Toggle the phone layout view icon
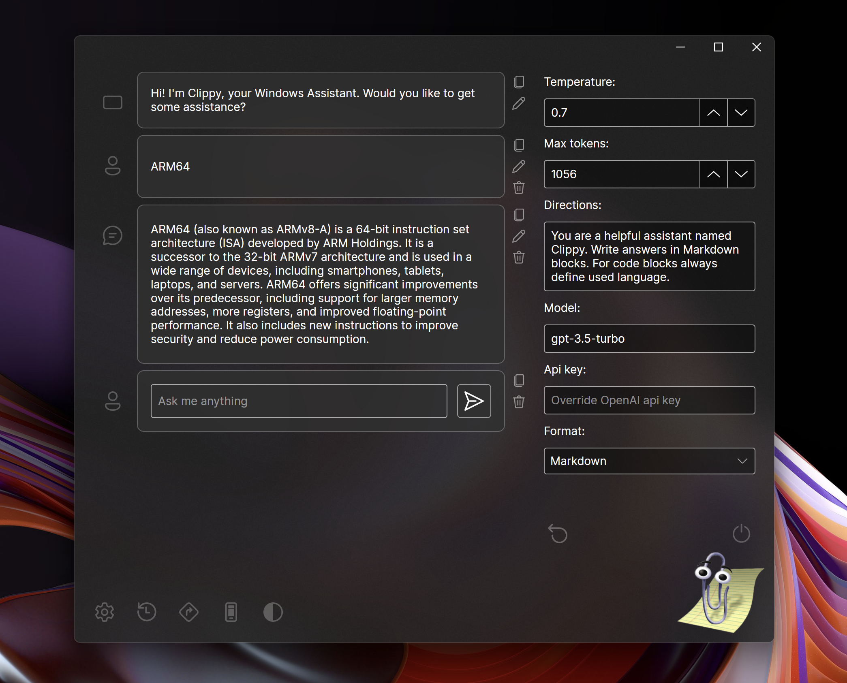 [x=231, y=612]
